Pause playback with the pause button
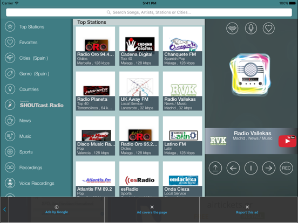This screenshot has height=223, width=298. point(251,168)
